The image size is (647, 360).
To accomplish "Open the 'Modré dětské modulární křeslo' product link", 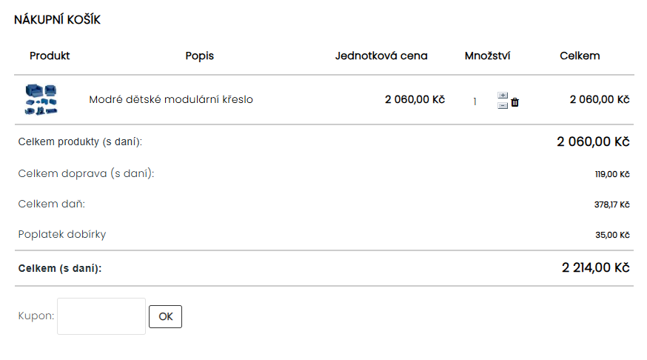I will coord(171,99).
